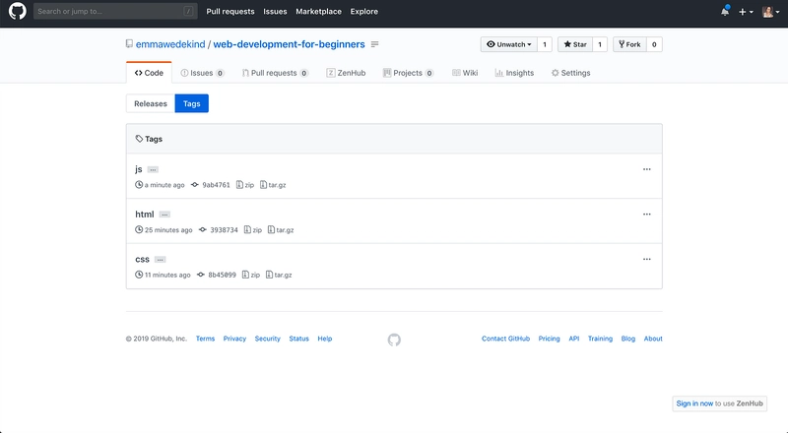This screenshot has width=788, height=433.
Task: Download js tag tar.gz archive
Action: 273,185
